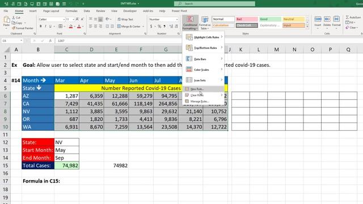This screenshot has width=363, height=204.
Task: Click Decrease Font Size icon
Action: pyautogui.click(x=82, y=19)
